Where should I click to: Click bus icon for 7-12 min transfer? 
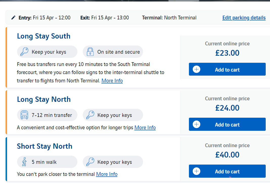(x=24, y=115)
